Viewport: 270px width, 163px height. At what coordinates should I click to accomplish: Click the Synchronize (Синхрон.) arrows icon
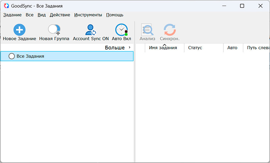169,30
